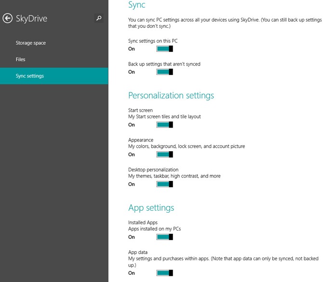Click 'My settings and purchases within apps' text

tap(223, 262)
